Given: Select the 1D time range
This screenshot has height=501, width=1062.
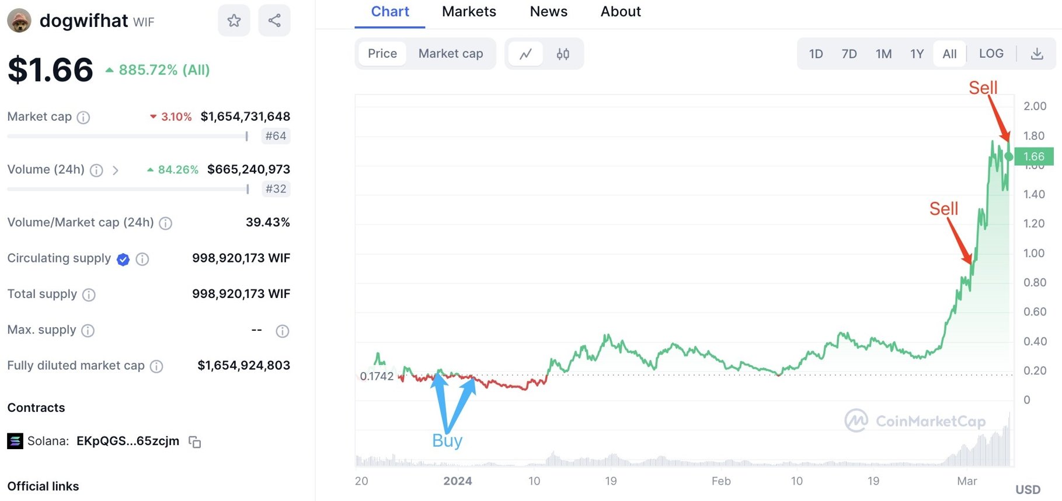Looking at the screenshot, I should [x=816, y=54].
